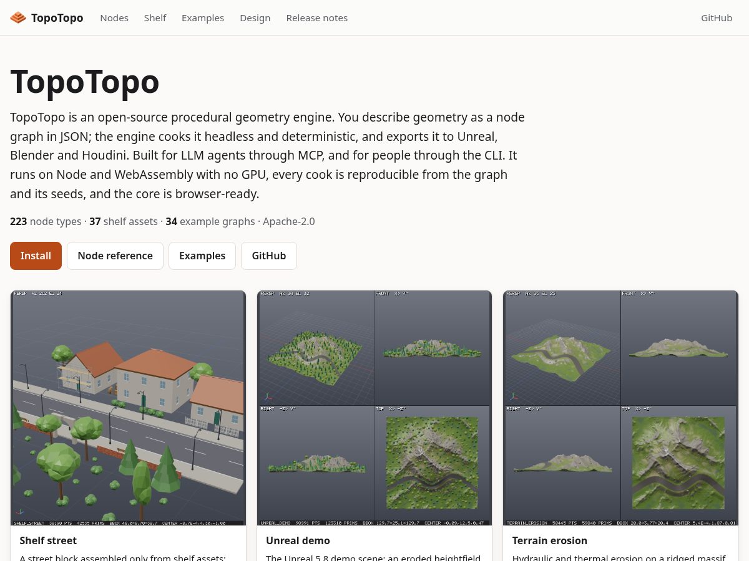The image size is (749, 561).
Task: Select the Shelf street card title
Action: click(x=48, y=540)
